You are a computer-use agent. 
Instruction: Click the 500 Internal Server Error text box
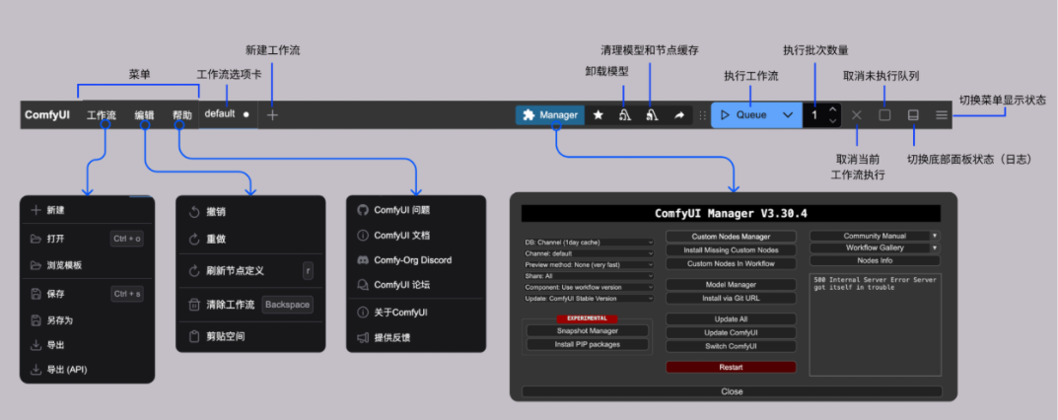[876, 324]
